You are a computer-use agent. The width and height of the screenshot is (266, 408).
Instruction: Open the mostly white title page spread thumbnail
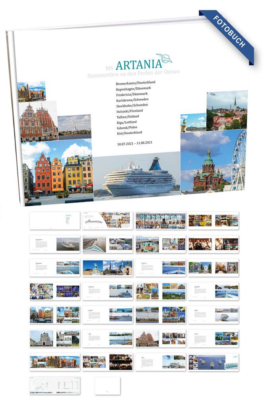coord(54,220)
